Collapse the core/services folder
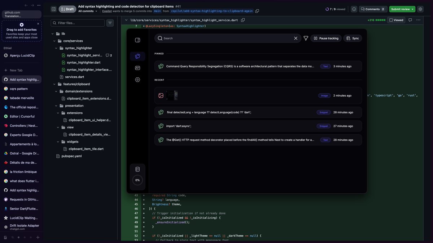This screenshot has width=433, height=243. click(54, 41)
